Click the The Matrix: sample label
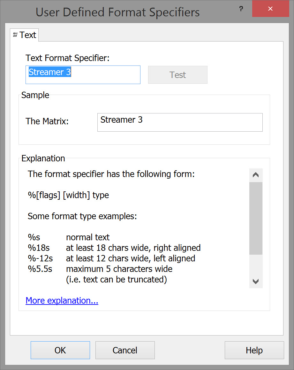Image resolution: width=294 pixels, height=370 pixels. click(47, 121)
